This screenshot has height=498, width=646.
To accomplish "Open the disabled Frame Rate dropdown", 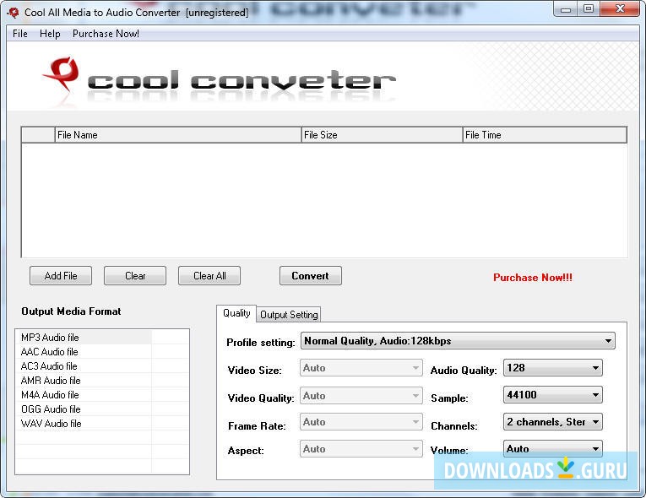I will pyautogui.click(x=361, y=422).
